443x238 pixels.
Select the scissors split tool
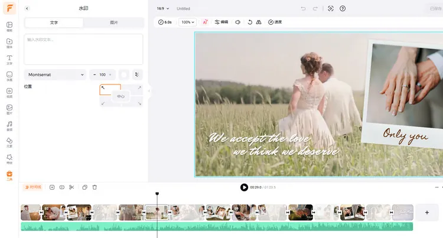coord(71,187)
